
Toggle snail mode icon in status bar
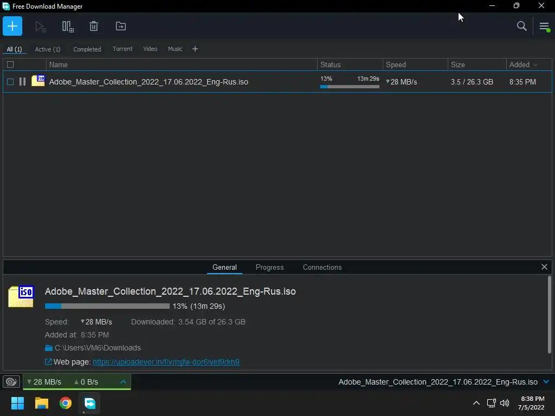[11, 382]
